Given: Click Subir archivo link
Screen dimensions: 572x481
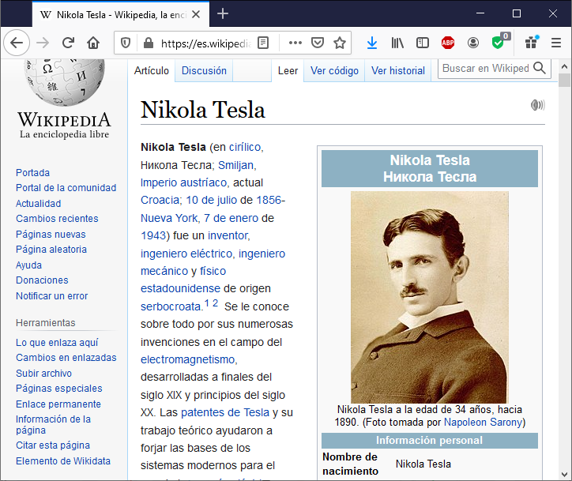Looking at the screenshot, I should pyautogui.click(x=43, y=374).
